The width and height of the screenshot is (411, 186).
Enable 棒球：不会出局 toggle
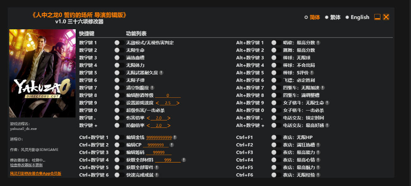[276, 65]
